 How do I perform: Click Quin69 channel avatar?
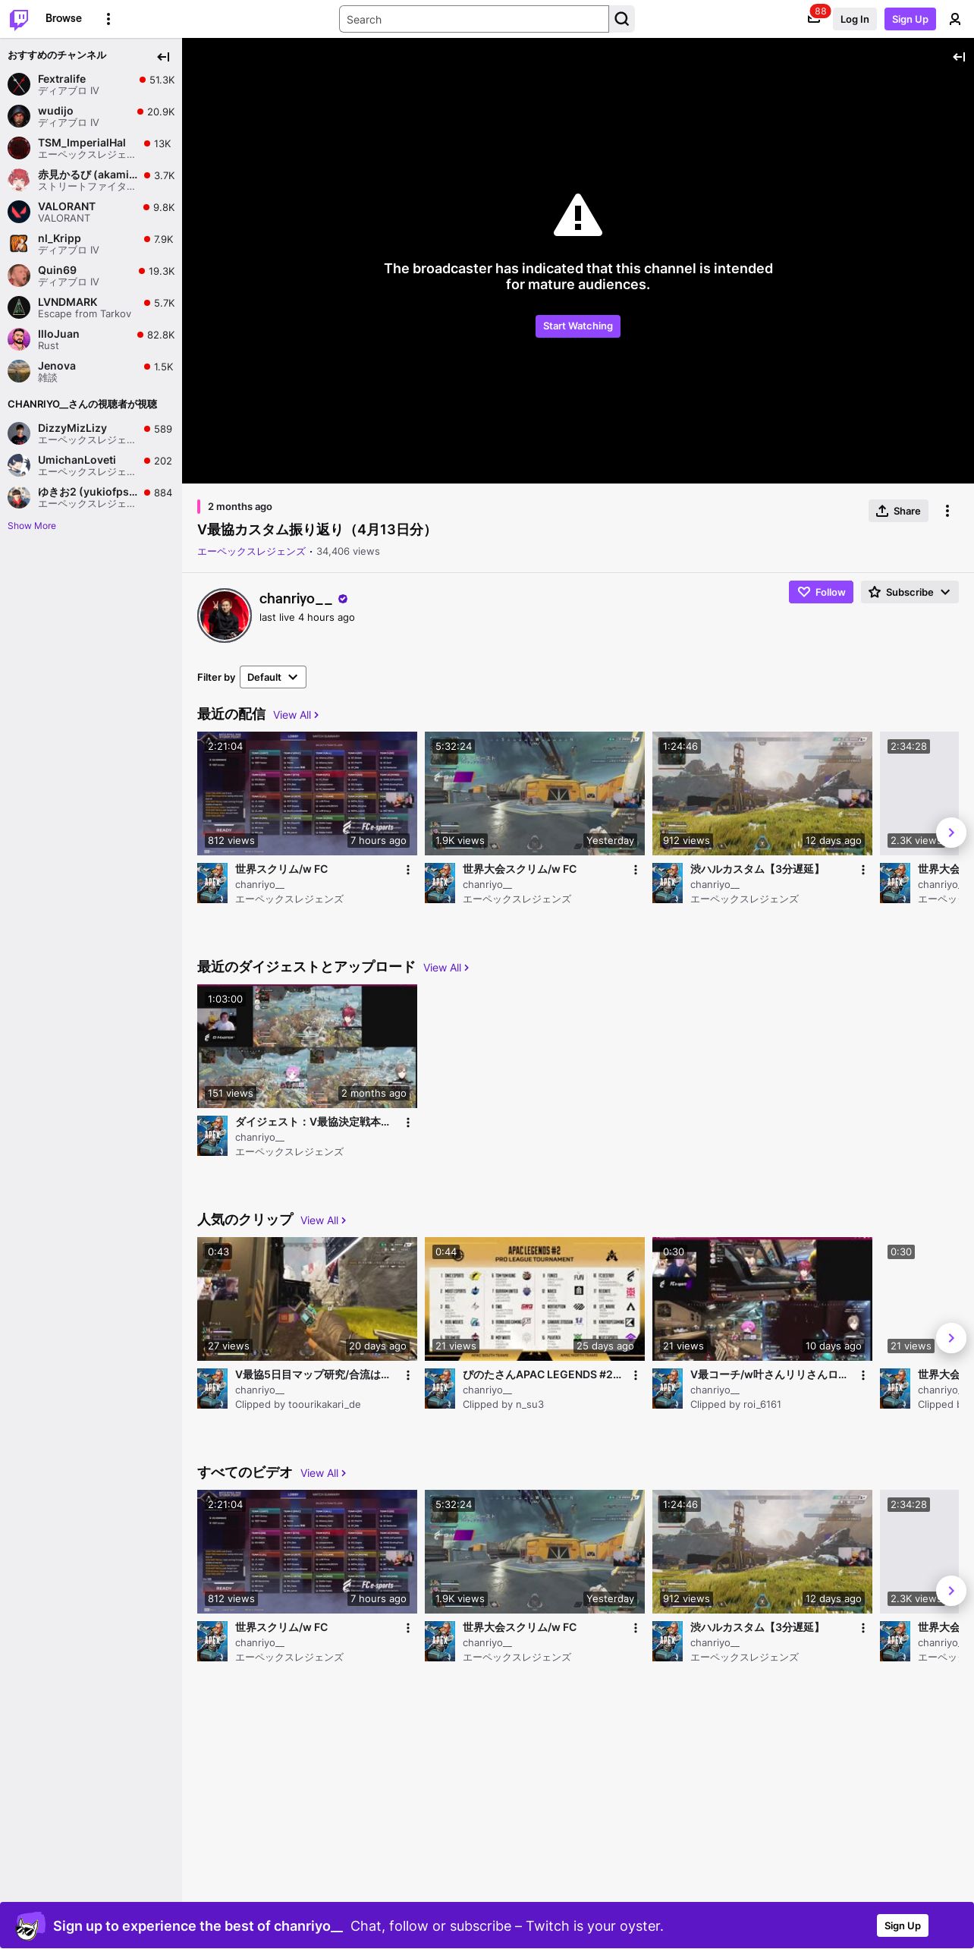(x=19, y=276)
